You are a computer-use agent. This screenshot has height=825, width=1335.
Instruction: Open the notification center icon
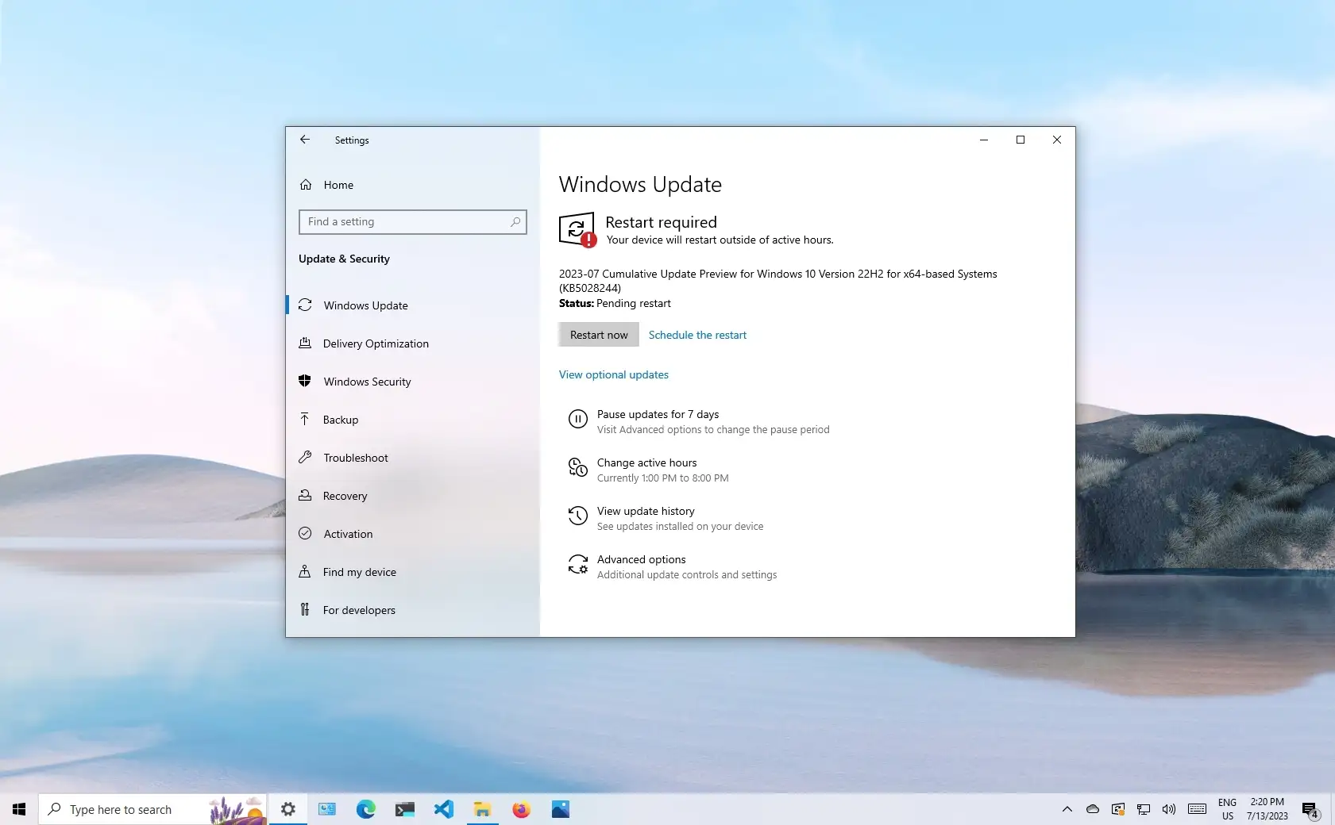[1310, 809]
